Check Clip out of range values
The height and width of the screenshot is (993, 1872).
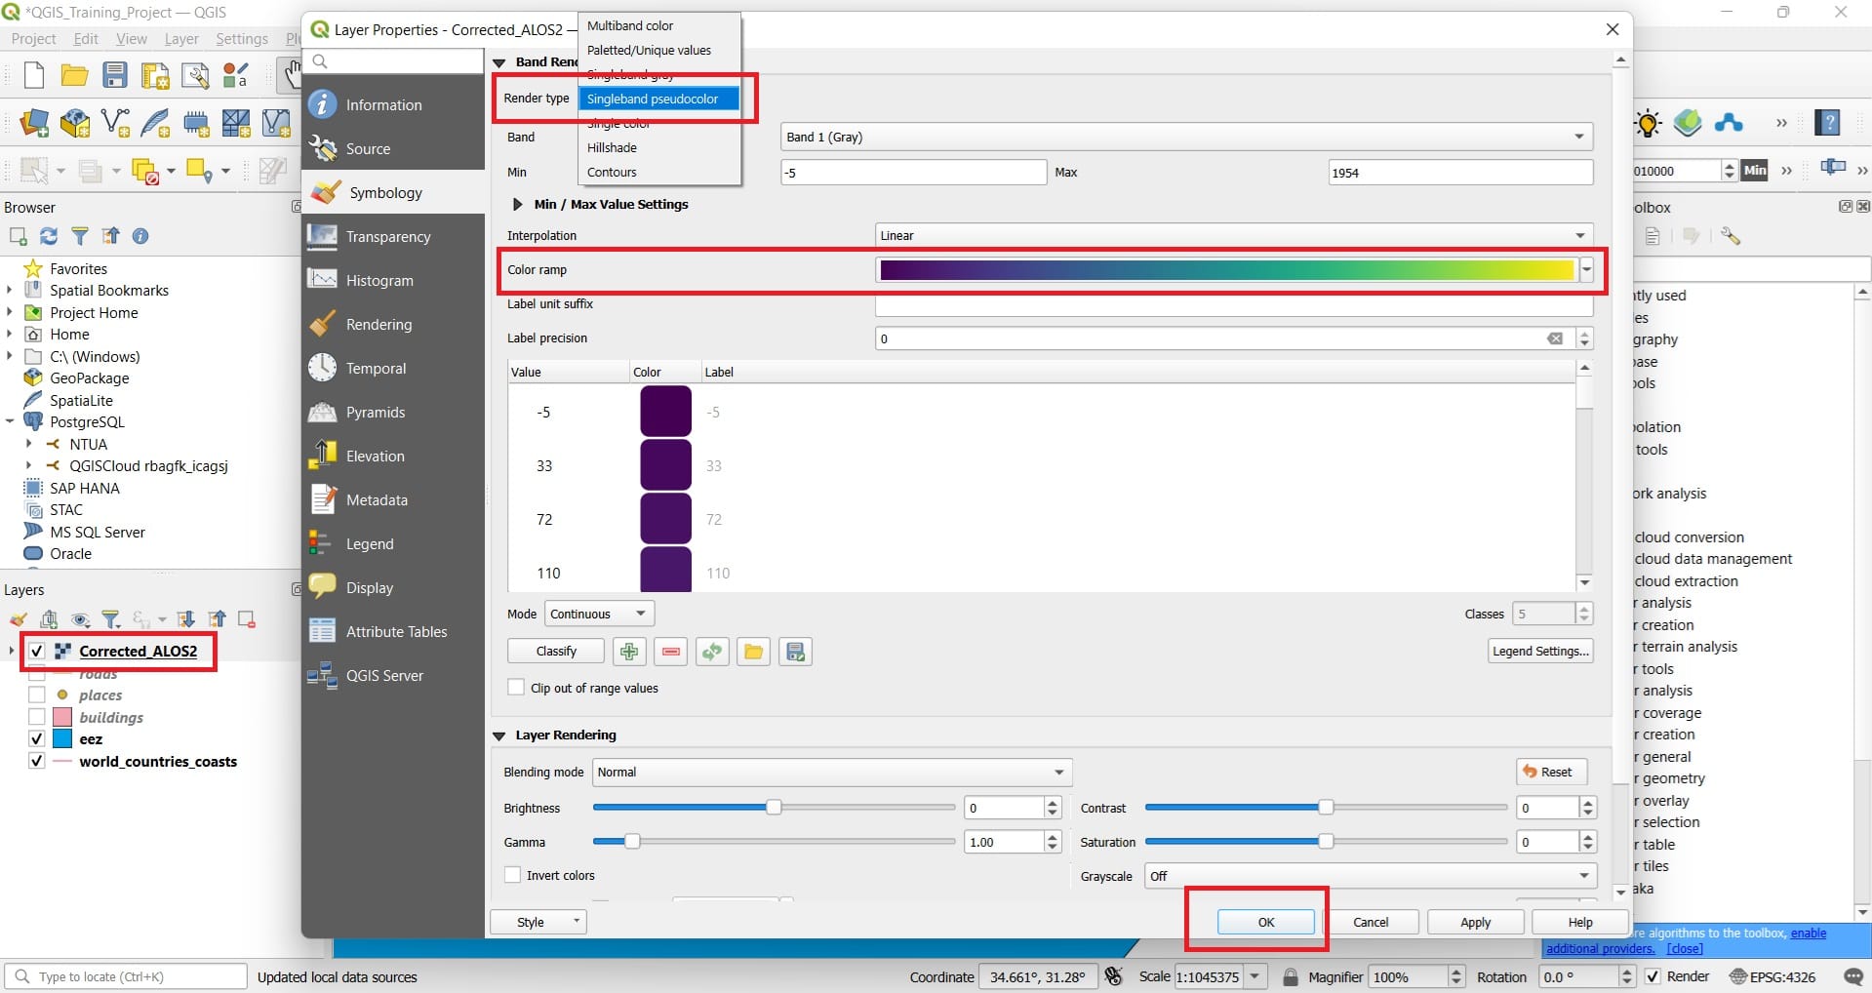coord(516,688)
